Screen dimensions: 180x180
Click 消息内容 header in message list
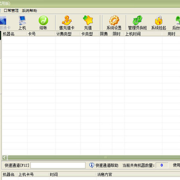coord(138,174)
